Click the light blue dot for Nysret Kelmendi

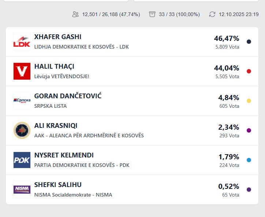(x=249, y=160)
